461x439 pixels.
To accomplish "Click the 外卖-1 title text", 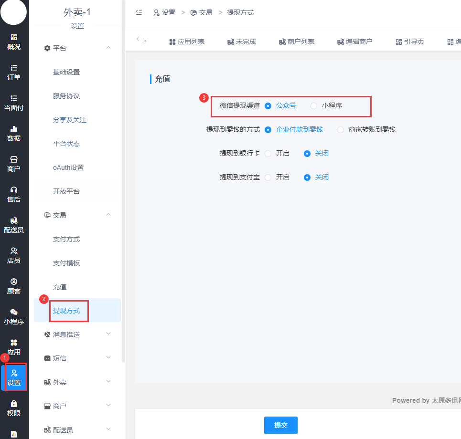I will [77, 12].
